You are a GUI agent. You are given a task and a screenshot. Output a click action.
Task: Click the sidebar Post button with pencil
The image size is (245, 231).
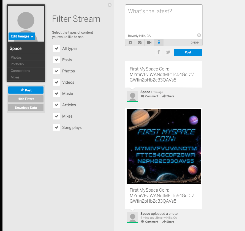(x=26, y=90)
